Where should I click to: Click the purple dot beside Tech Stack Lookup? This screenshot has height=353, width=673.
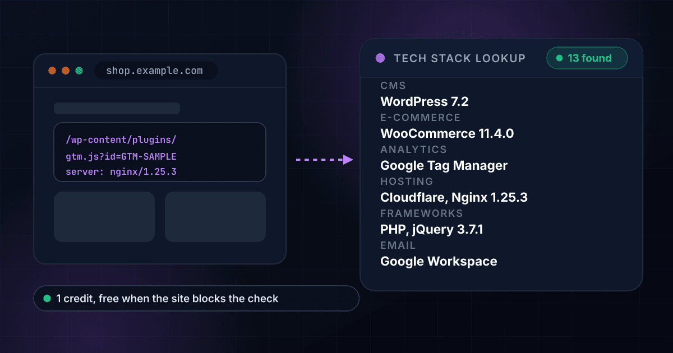point(380,58)
